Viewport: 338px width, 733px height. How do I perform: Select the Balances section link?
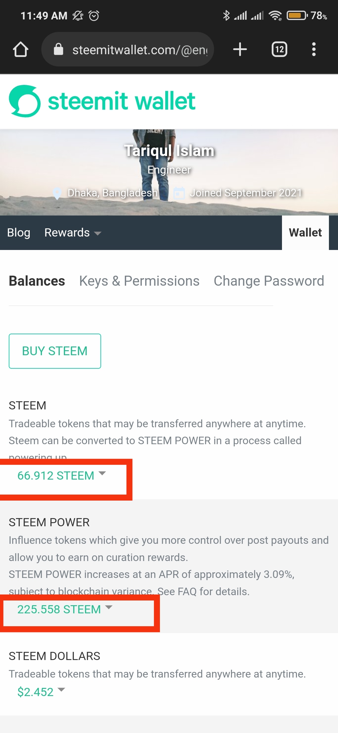pos(37,281)
